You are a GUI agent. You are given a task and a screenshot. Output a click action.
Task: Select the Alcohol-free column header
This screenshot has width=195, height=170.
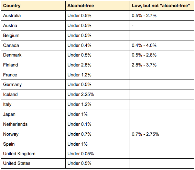coord(98,6)
